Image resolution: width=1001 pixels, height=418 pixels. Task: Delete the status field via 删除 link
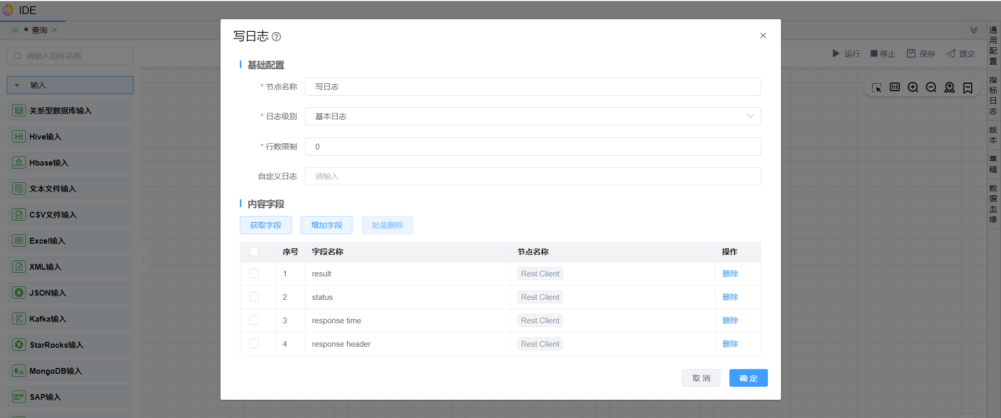[x=730, y=297]
